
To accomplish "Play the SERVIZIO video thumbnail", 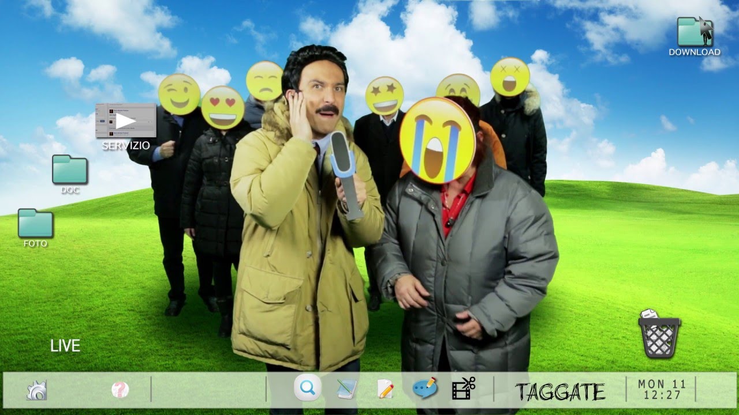I will click(125, 121).
